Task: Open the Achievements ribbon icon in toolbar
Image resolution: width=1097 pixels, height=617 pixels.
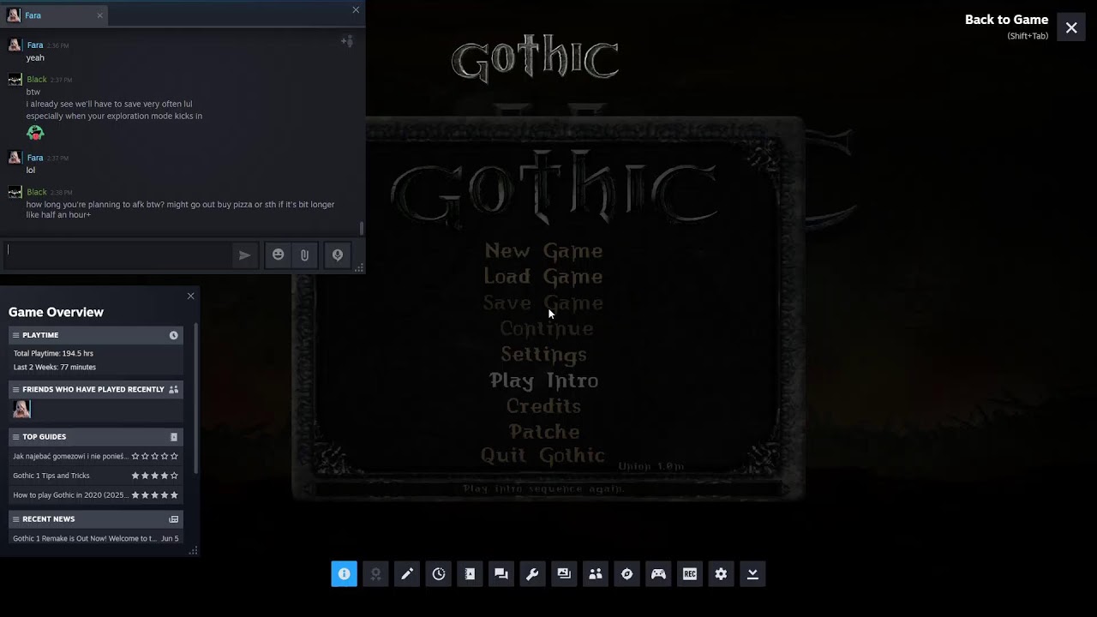Action: coord(375,574)
